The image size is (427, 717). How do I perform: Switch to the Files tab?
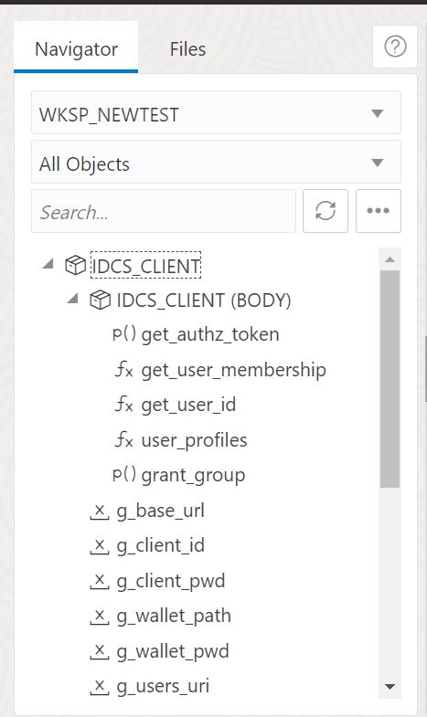pyautogui.click(x=187, y=49)
